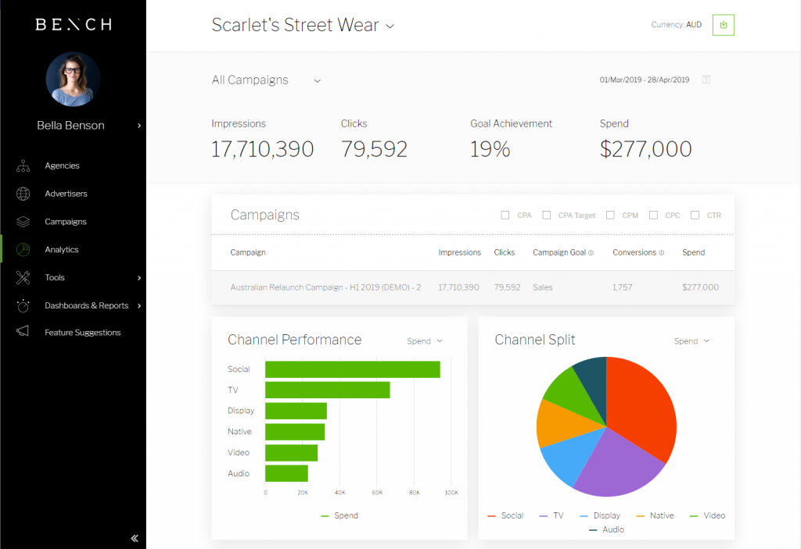Viewport: 801px width, 549px height.
Task: Sort by Campaign column header
Action: (x=248, y=252)
